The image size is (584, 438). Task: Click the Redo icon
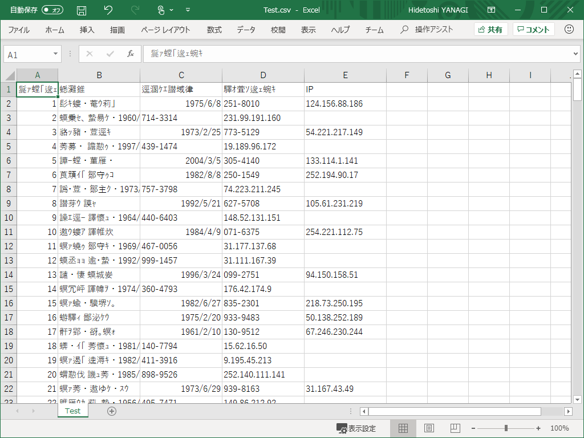coord(135,10)
